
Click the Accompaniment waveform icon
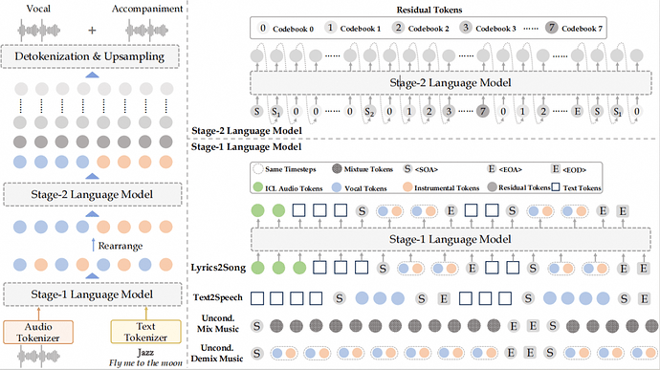click(x=147, y=31)
